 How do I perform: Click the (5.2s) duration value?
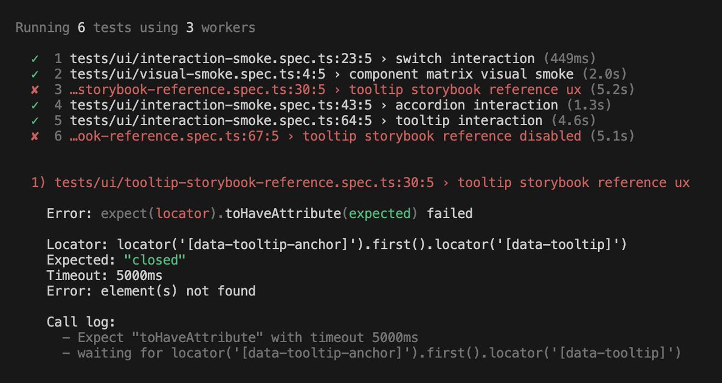click(x=612, y=90)
